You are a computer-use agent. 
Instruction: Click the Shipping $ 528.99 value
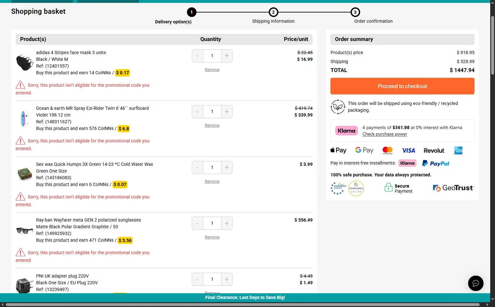(466, 61)
